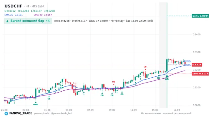The image size is (209, 117).
Task: Click the 0.8300 price axis label
Action: pos(197,52)
